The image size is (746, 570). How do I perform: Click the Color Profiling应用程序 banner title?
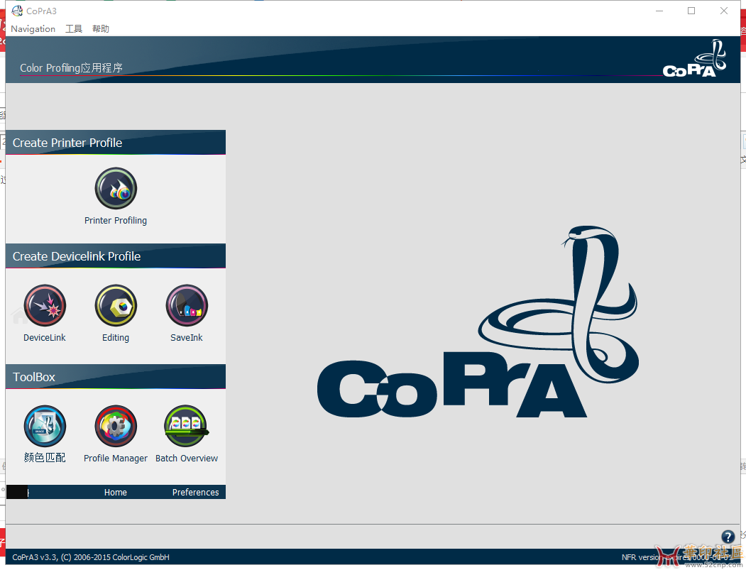[72, 68]
